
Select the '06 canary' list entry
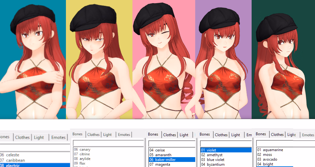[108, 150]
